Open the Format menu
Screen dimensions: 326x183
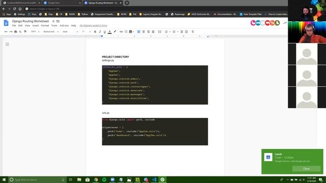pyautogui.click(x=45, y=25)
